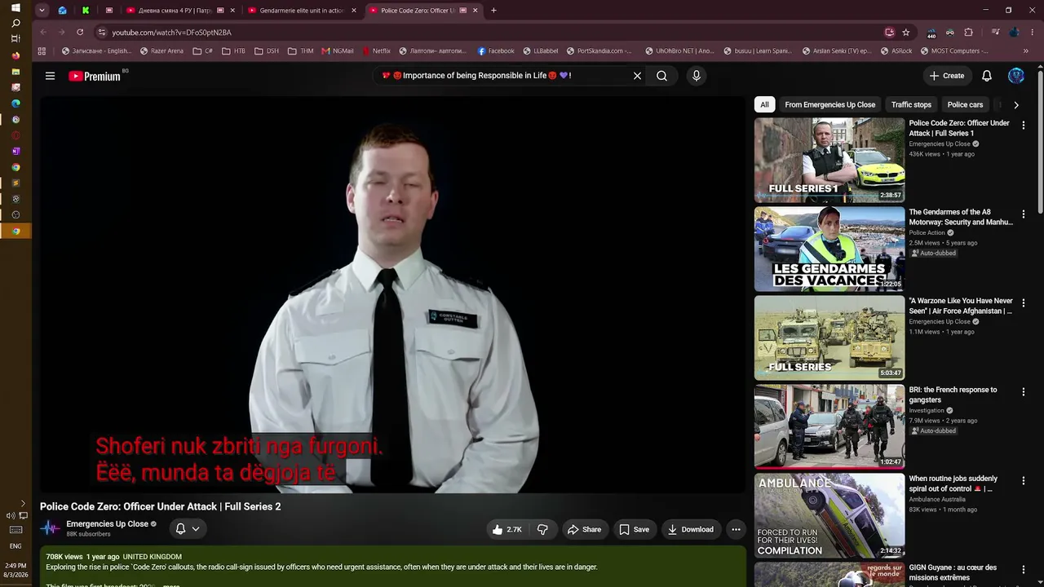This screenshot has height=587, width=1044.
Task: Dislike the video with thumbs down
Action: point(542,529)
